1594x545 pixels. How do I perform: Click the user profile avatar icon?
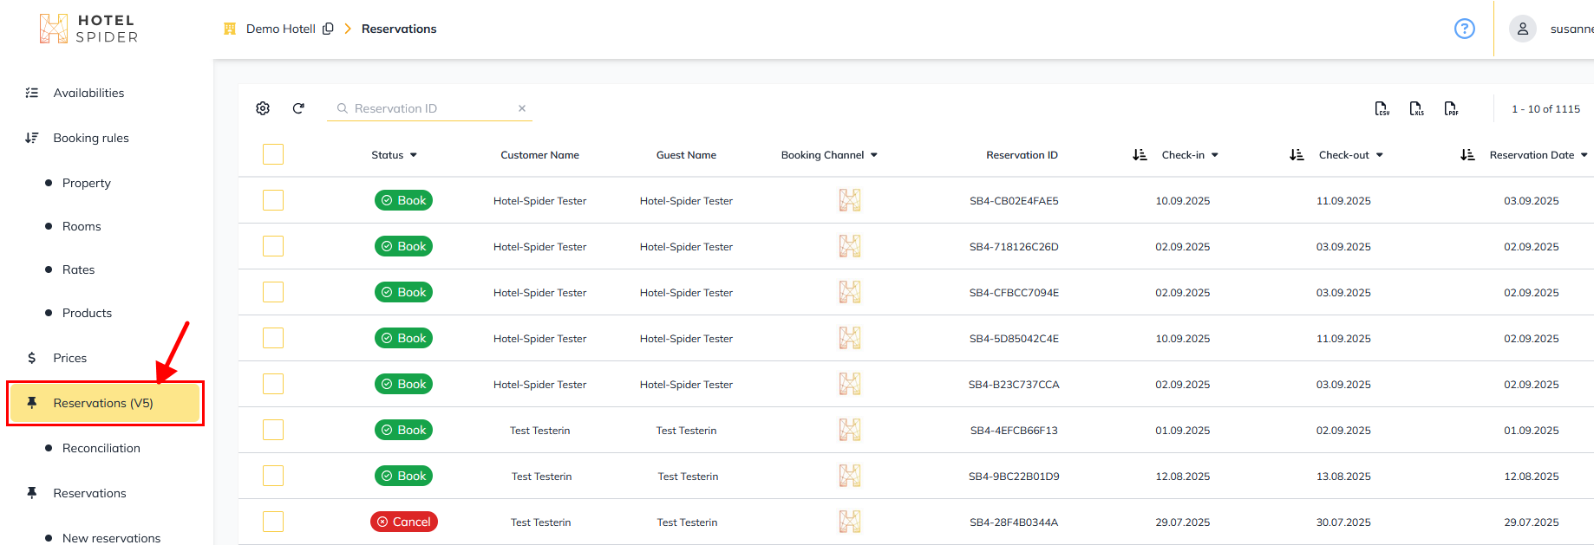1522,29
